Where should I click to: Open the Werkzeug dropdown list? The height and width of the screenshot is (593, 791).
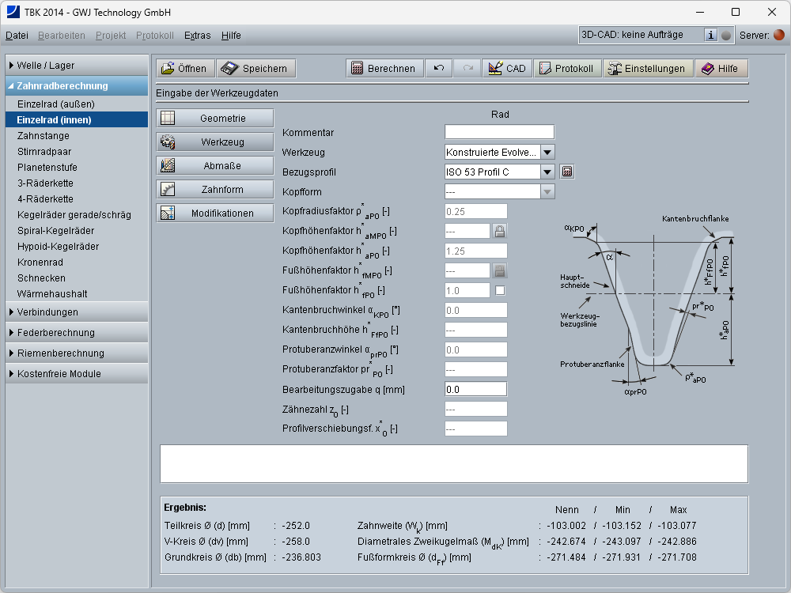coord(547,152)
